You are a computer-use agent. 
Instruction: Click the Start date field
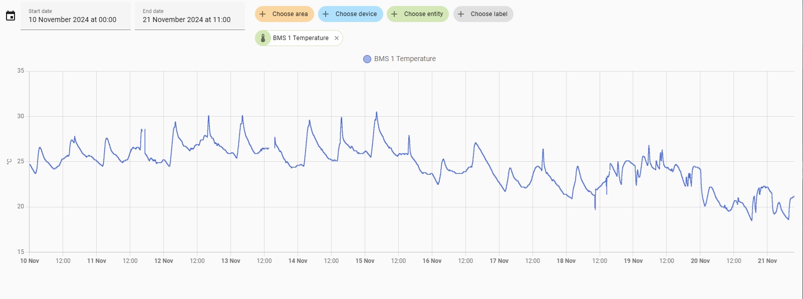click(x=75, y=17)
